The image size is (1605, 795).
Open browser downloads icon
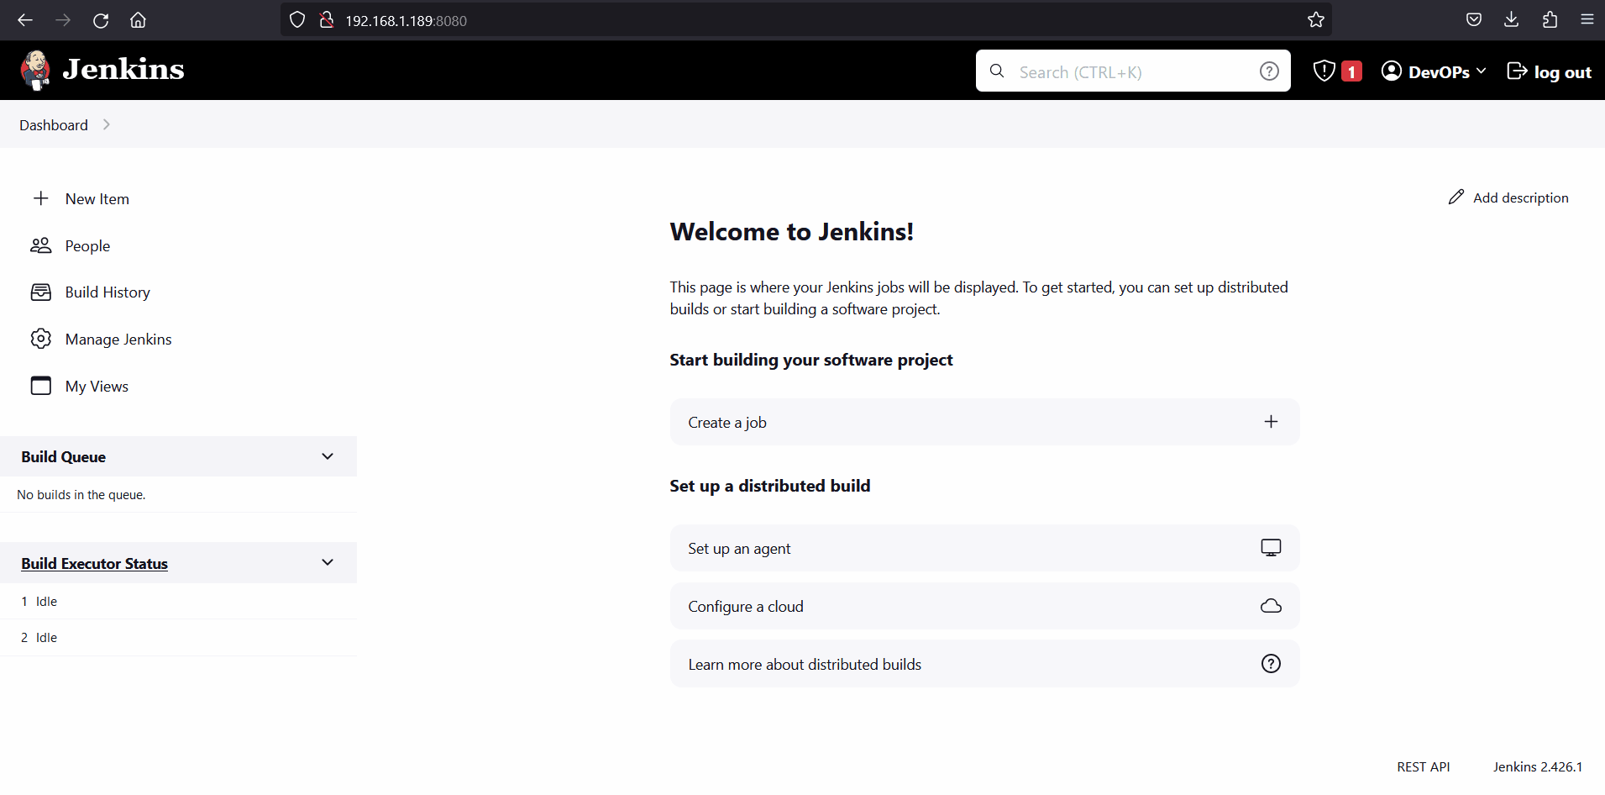[x=1512, y=20]
